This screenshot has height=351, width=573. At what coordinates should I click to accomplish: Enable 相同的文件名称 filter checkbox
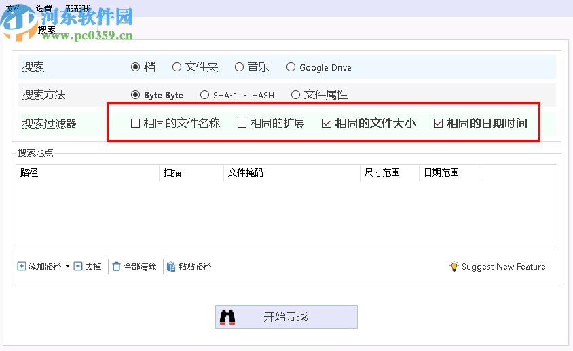[x=136, y=124]
